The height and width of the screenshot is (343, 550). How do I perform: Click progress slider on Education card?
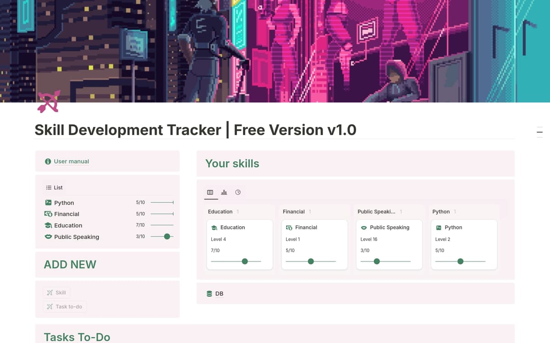236,261
